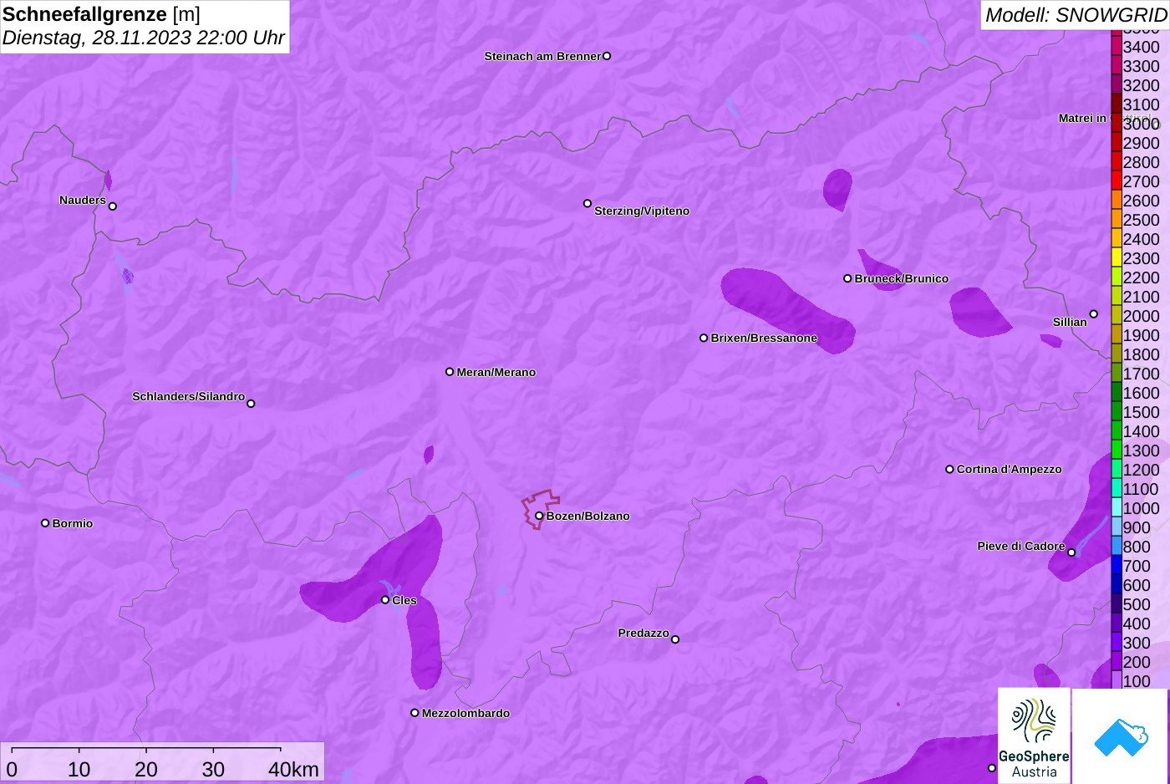This screenshot has height=784, width=1170.
Task: Click the 700 m blue legend swatch
Action: click(1117, 565)
